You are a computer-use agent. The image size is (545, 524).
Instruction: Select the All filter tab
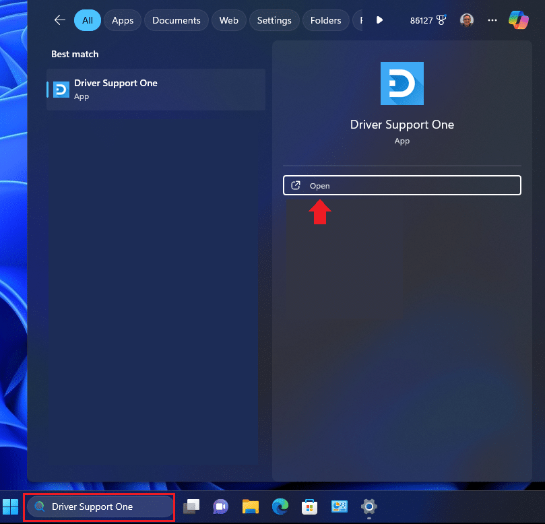pos(88,20)
